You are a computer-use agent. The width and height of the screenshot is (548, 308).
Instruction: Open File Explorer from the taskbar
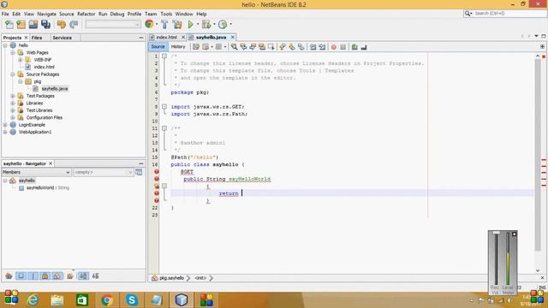click(x=57, y=300)
